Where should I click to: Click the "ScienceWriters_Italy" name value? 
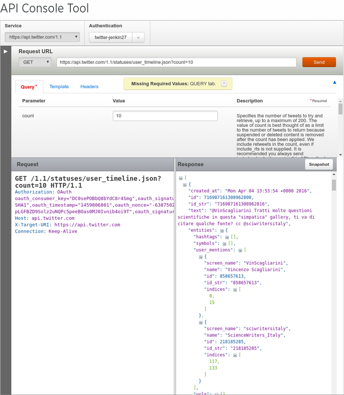pyautogui.click(x=254, y=335)
